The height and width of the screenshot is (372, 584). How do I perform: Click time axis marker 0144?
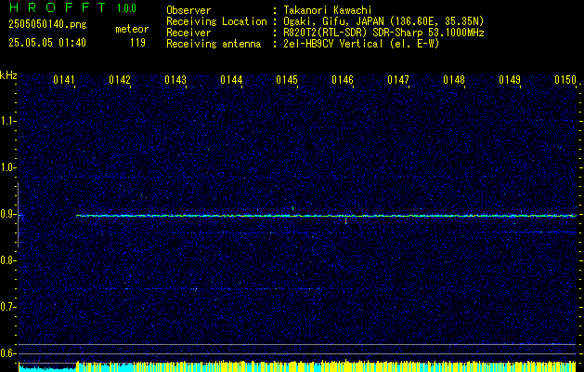231,80
